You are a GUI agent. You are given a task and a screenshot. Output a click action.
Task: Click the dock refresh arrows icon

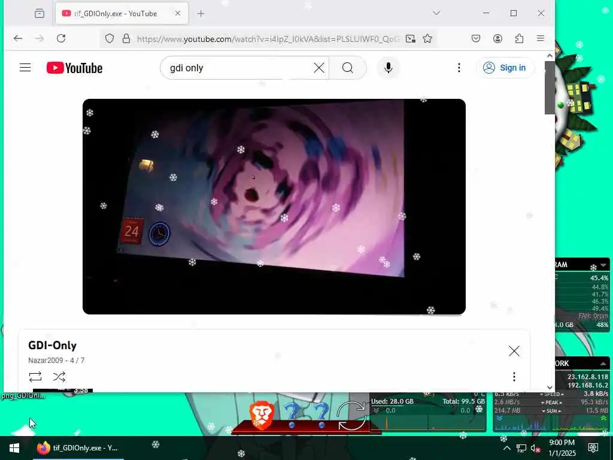pos(351,416)
